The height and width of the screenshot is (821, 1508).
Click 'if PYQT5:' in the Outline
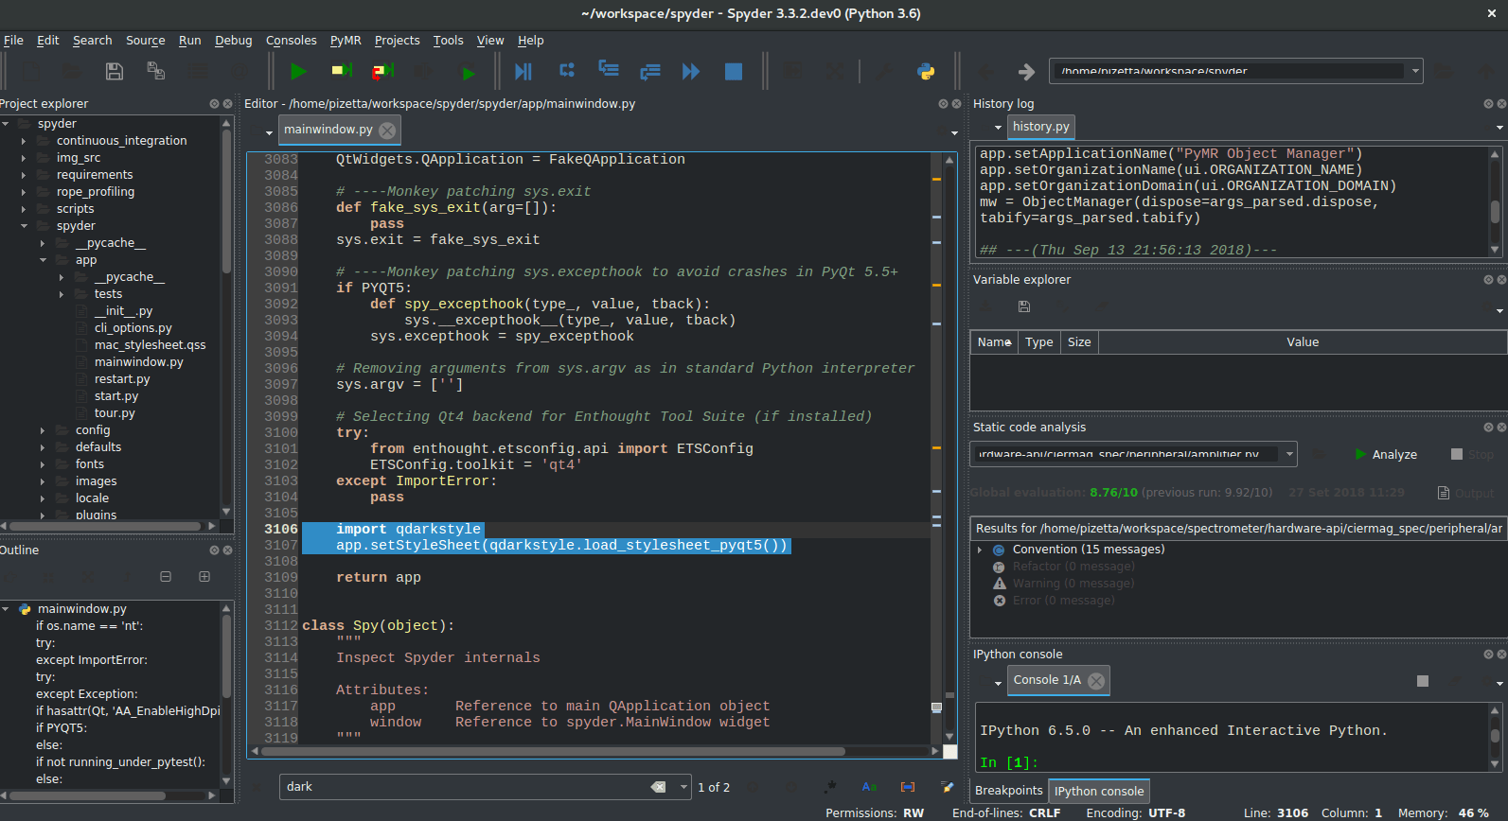click(61, 728)
